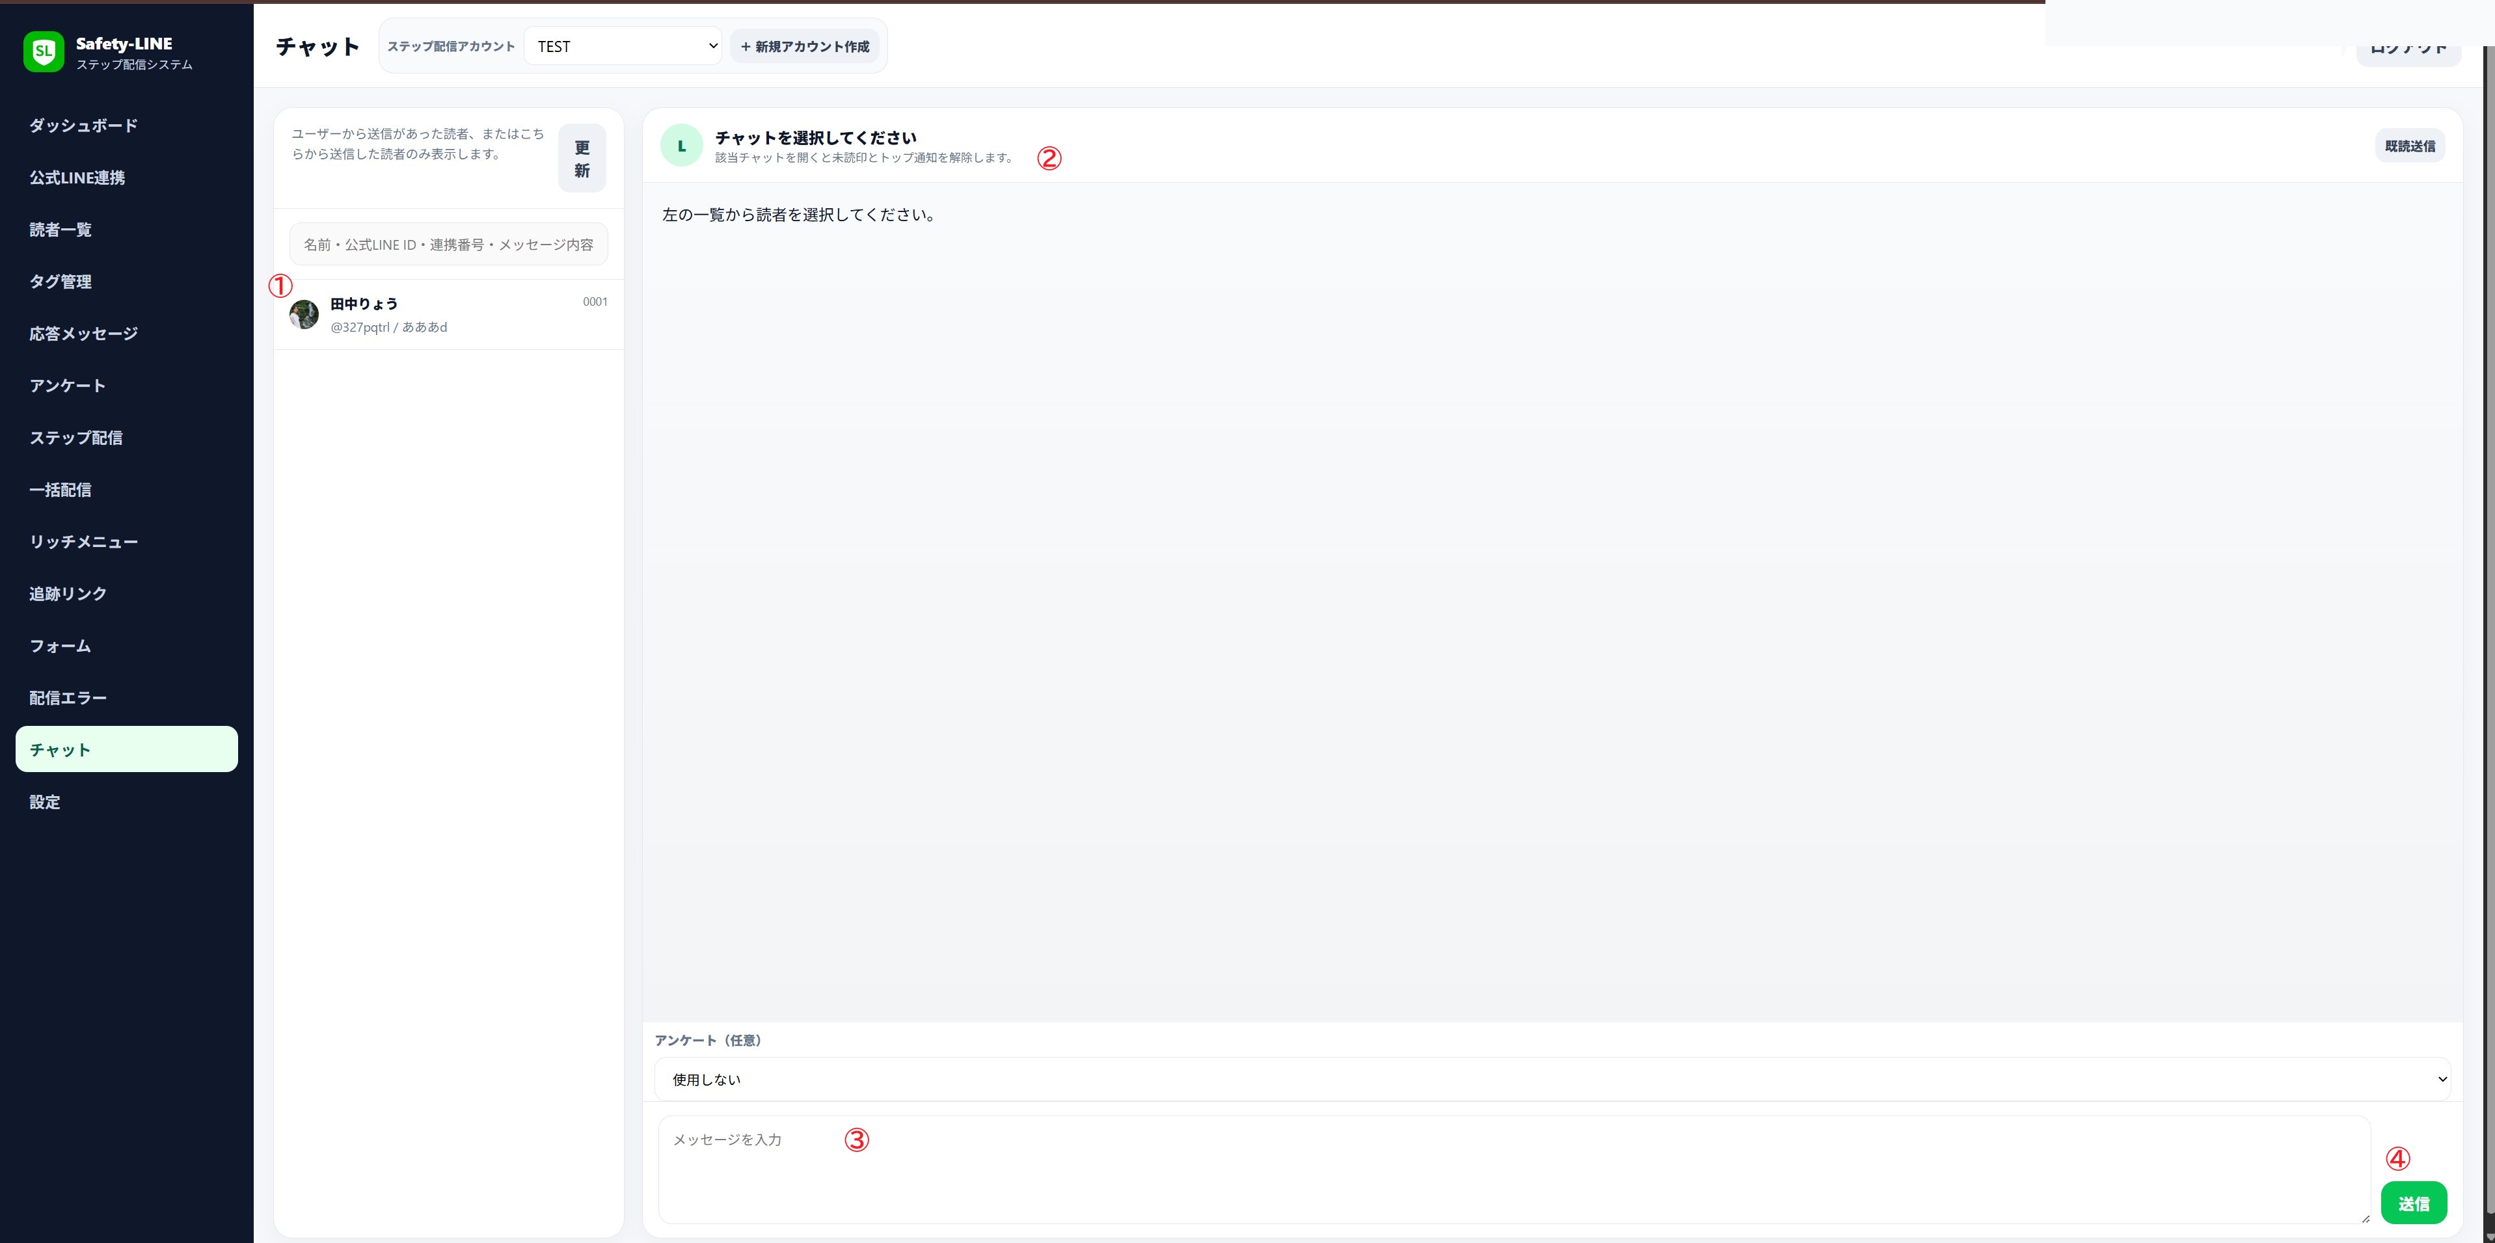Click the 既読送信 button

pyautogui.click(x=2410, y=146)
